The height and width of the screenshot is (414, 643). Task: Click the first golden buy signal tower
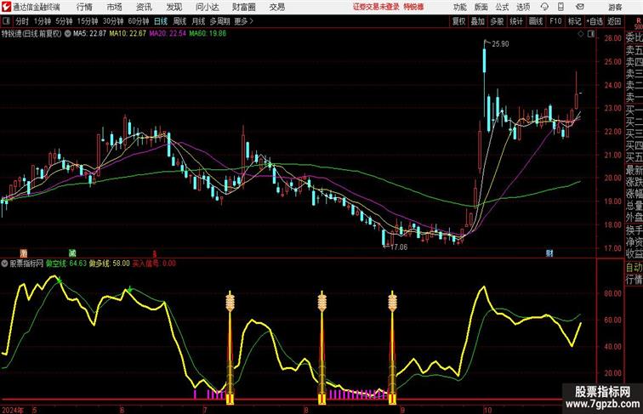230,347
